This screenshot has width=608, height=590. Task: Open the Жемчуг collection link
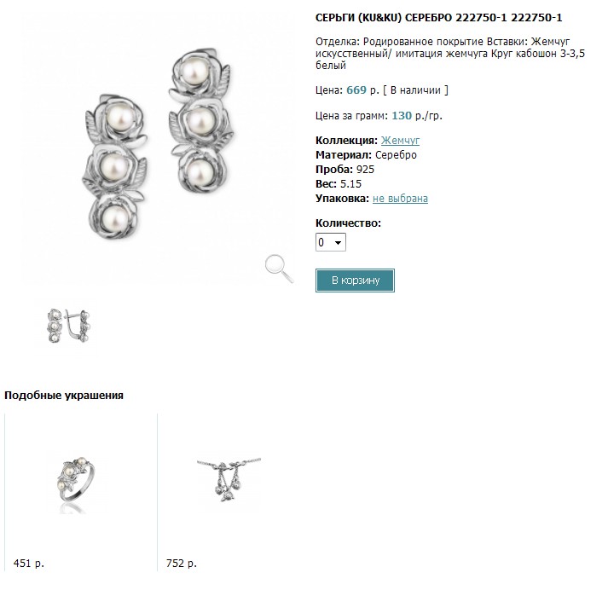400,141
